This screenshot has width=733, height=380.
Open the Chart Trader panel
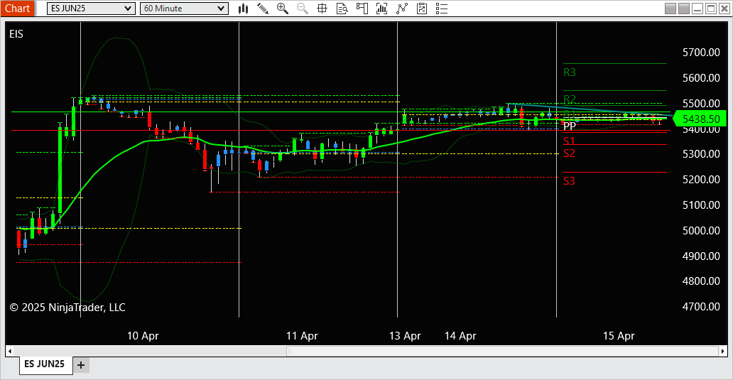[362, 9]
